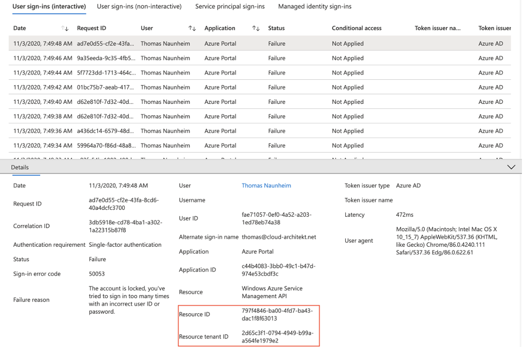Sort by User column arrows
The height and width of the screenshot is (348, 523).
(192, 28)
